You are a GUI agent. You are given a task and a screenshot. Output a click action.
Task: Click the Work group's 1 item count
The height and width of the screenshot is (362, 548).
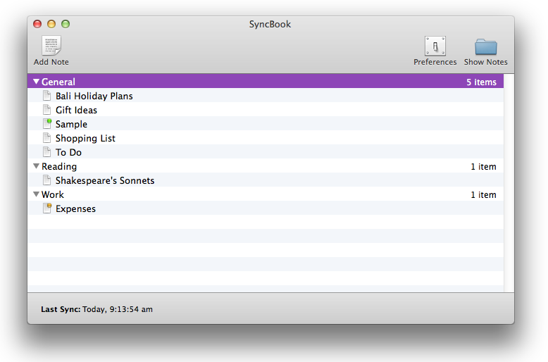coord(483,194)
